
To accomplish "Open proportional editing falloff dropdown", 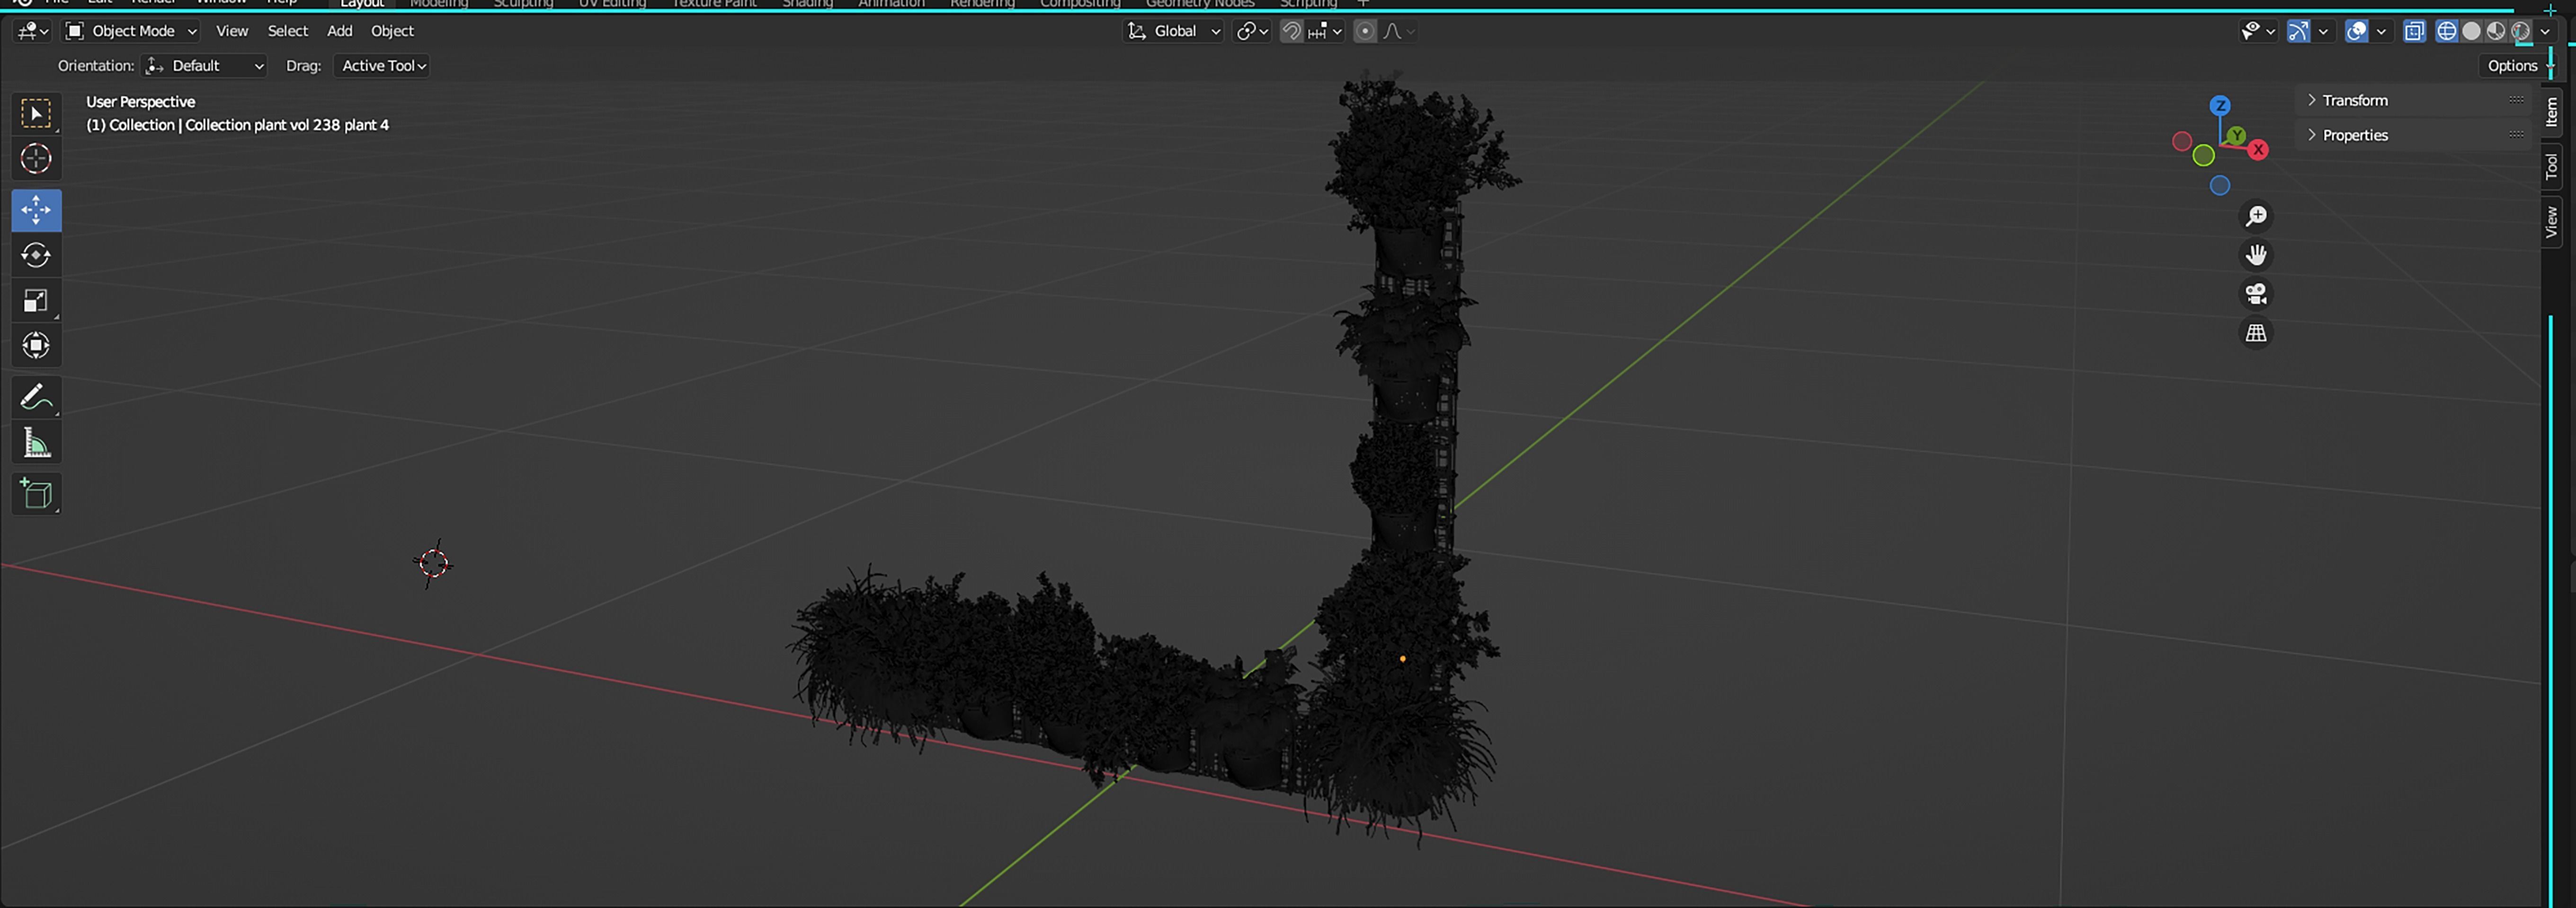I will tap(1398, 31).
